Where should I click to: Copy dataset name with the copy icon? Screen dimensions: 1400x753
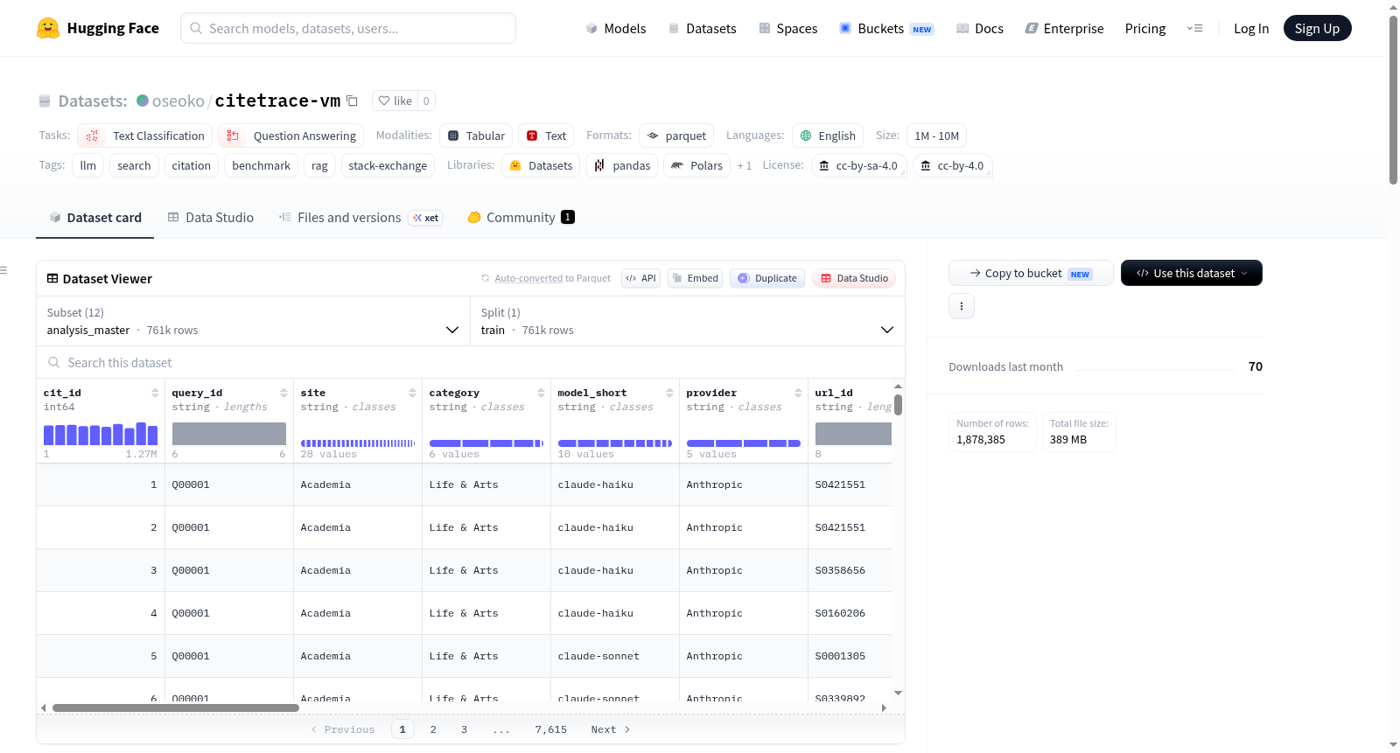352,101
